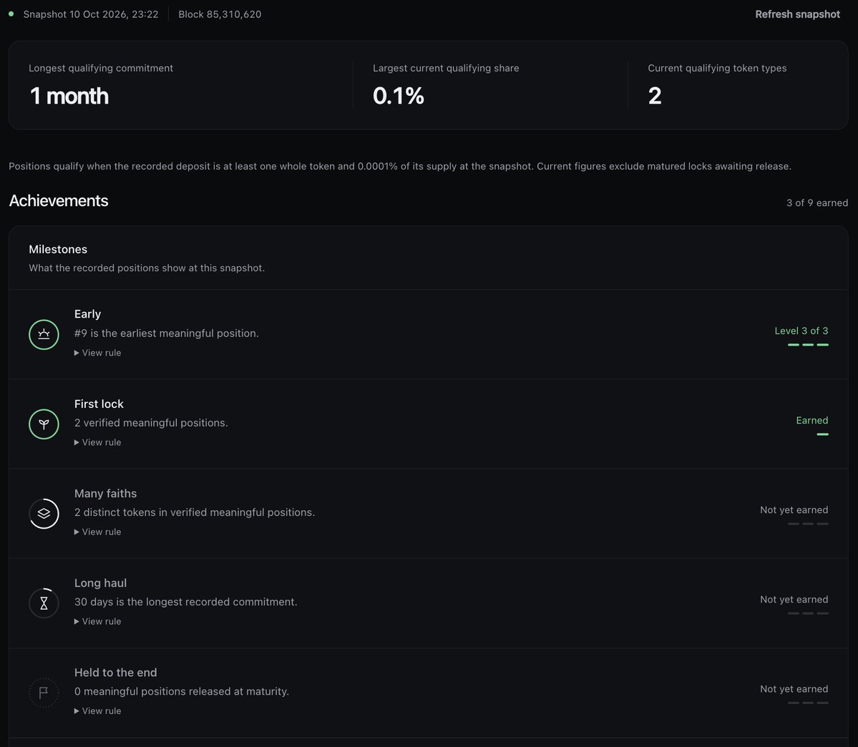Click the "Block 85,310,620" text

tap(220, 14)
